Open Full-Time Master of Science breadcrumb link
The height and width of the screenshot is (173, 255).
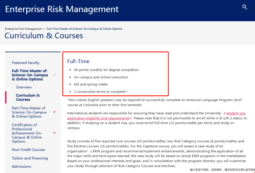tap(84, 29)
